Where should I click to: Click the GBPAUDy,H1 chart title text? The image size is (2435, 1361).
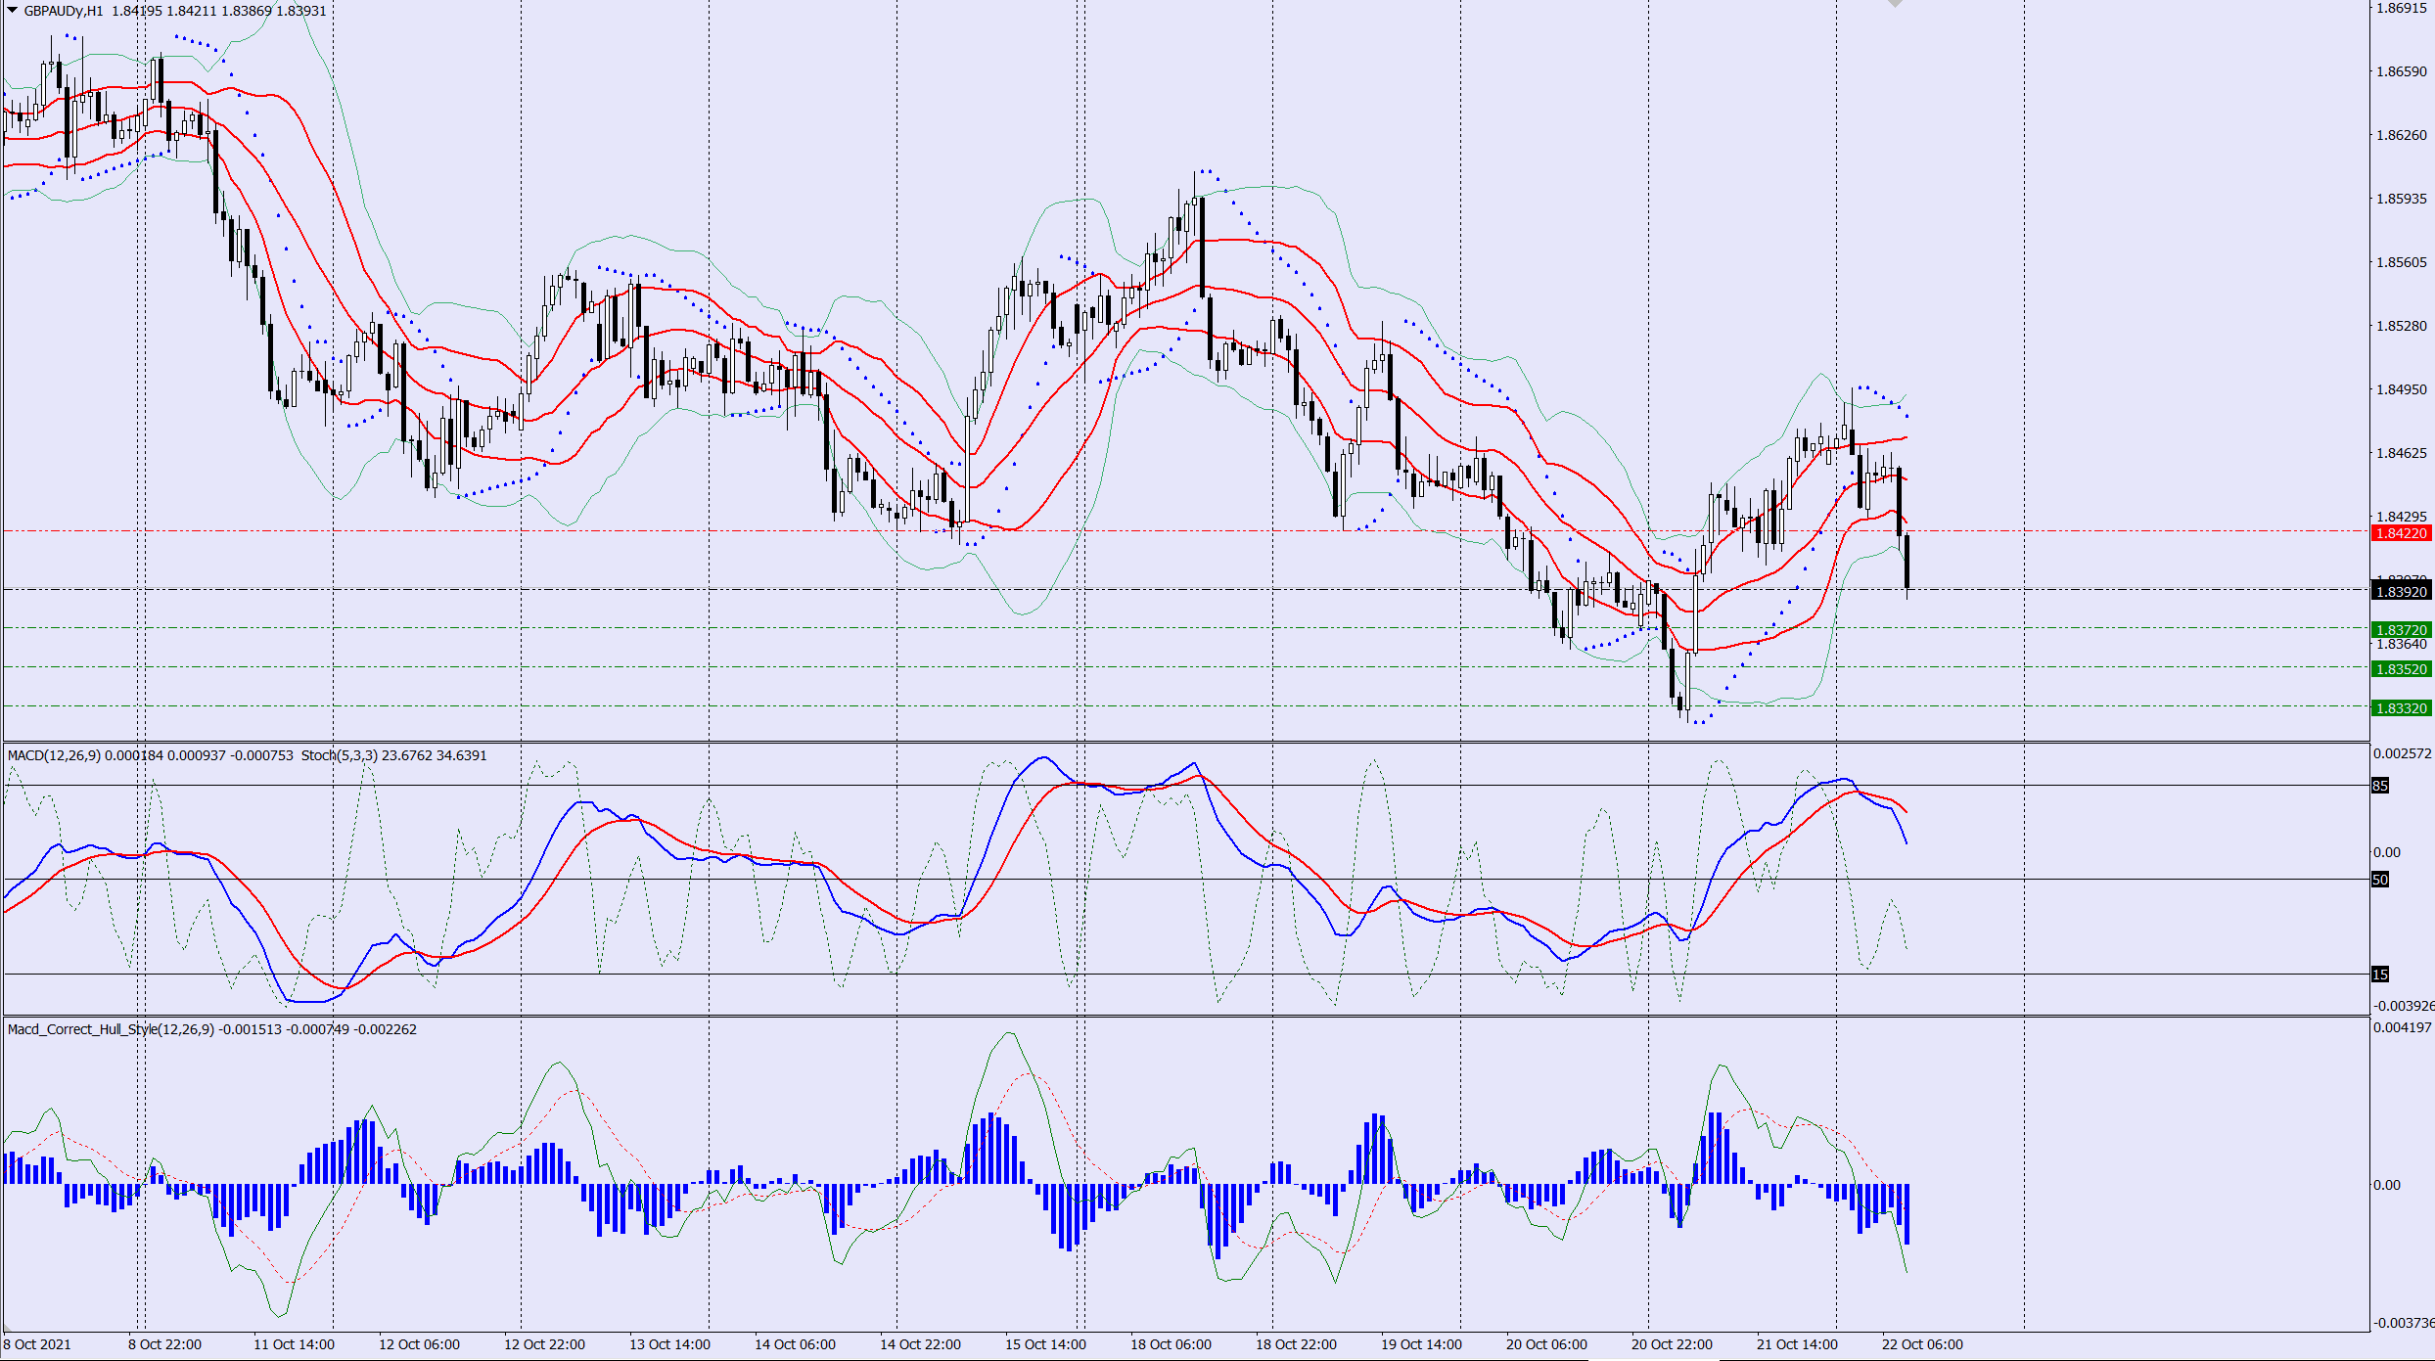click(x=64, y=11)
